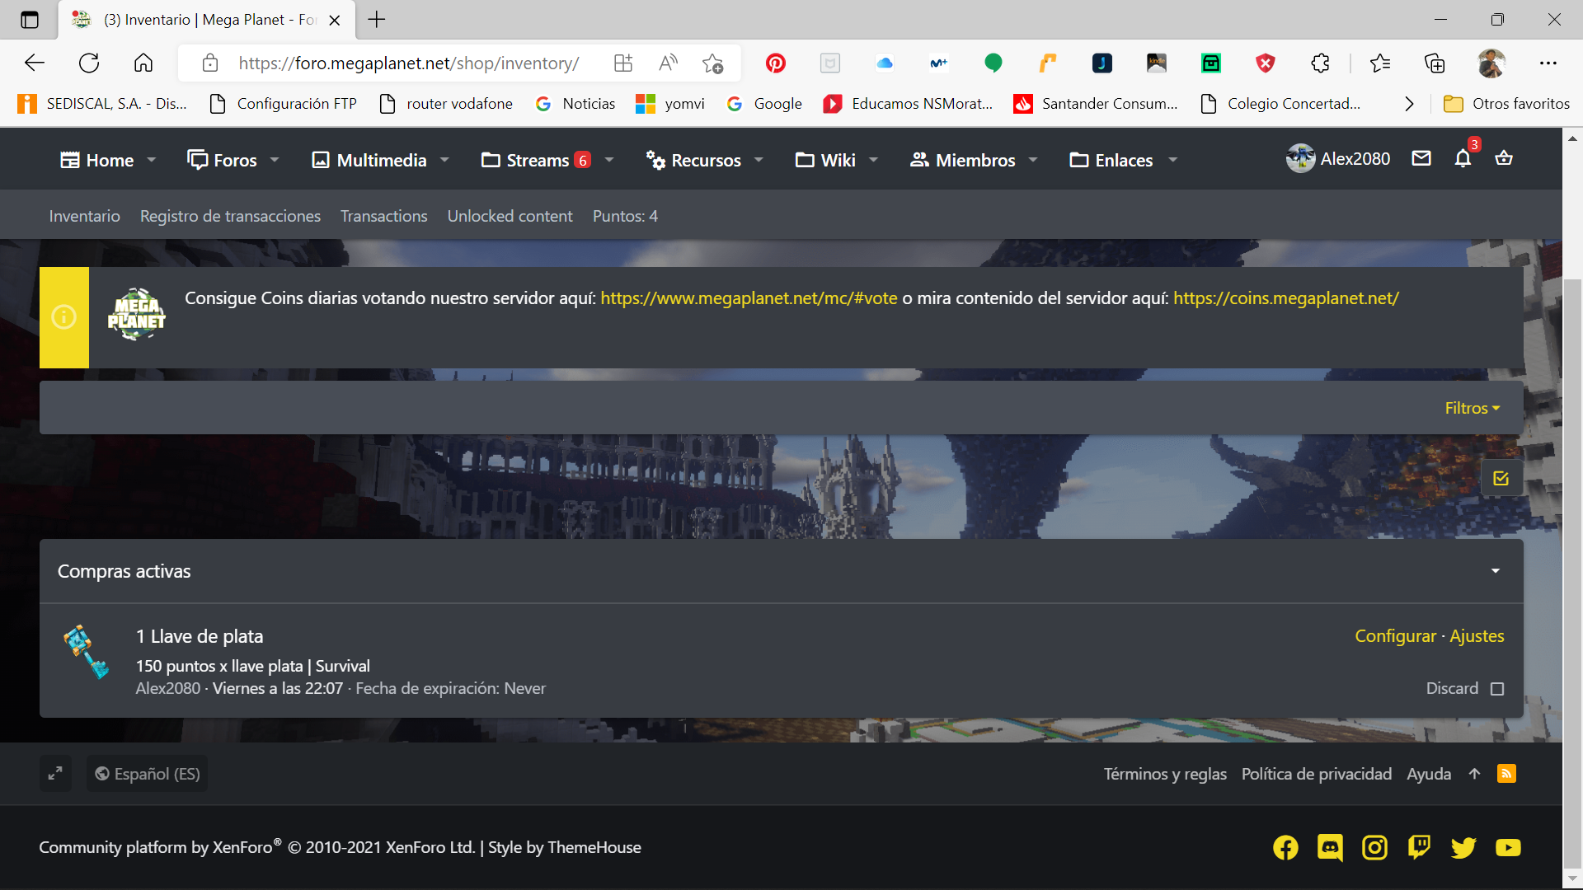Toggle the select-all checkmark button

pyautogui.click(x=1501, y=479)
